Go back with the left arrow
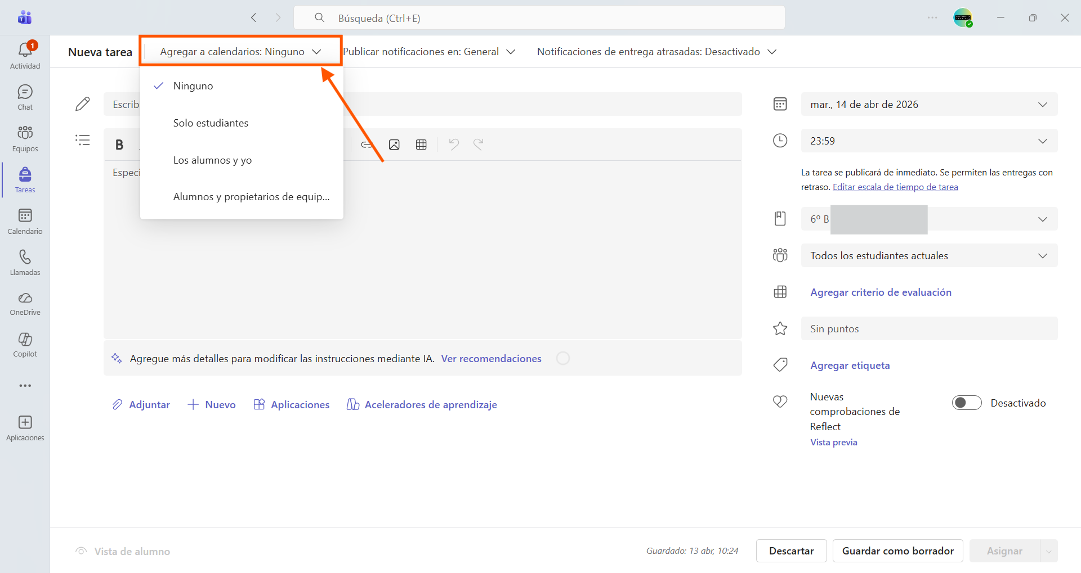 click(x=254, y=17)
